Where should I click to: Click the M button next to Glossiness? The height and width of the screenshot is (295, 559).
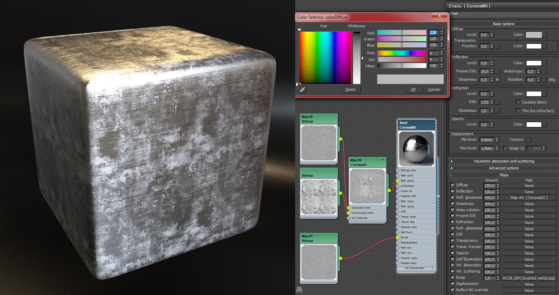click(497, 80)
